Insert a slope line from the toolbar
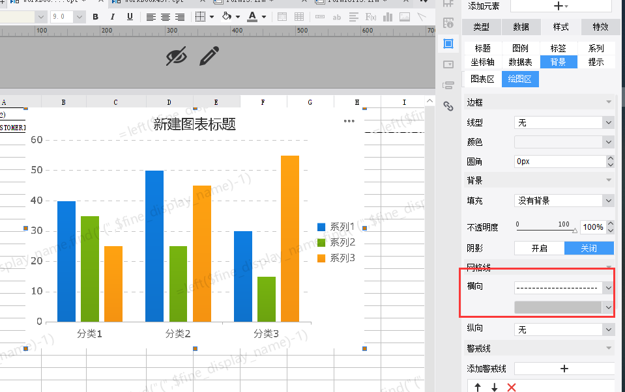The height and width of the screenshot is (392, 625). click(x=422, y=17)
